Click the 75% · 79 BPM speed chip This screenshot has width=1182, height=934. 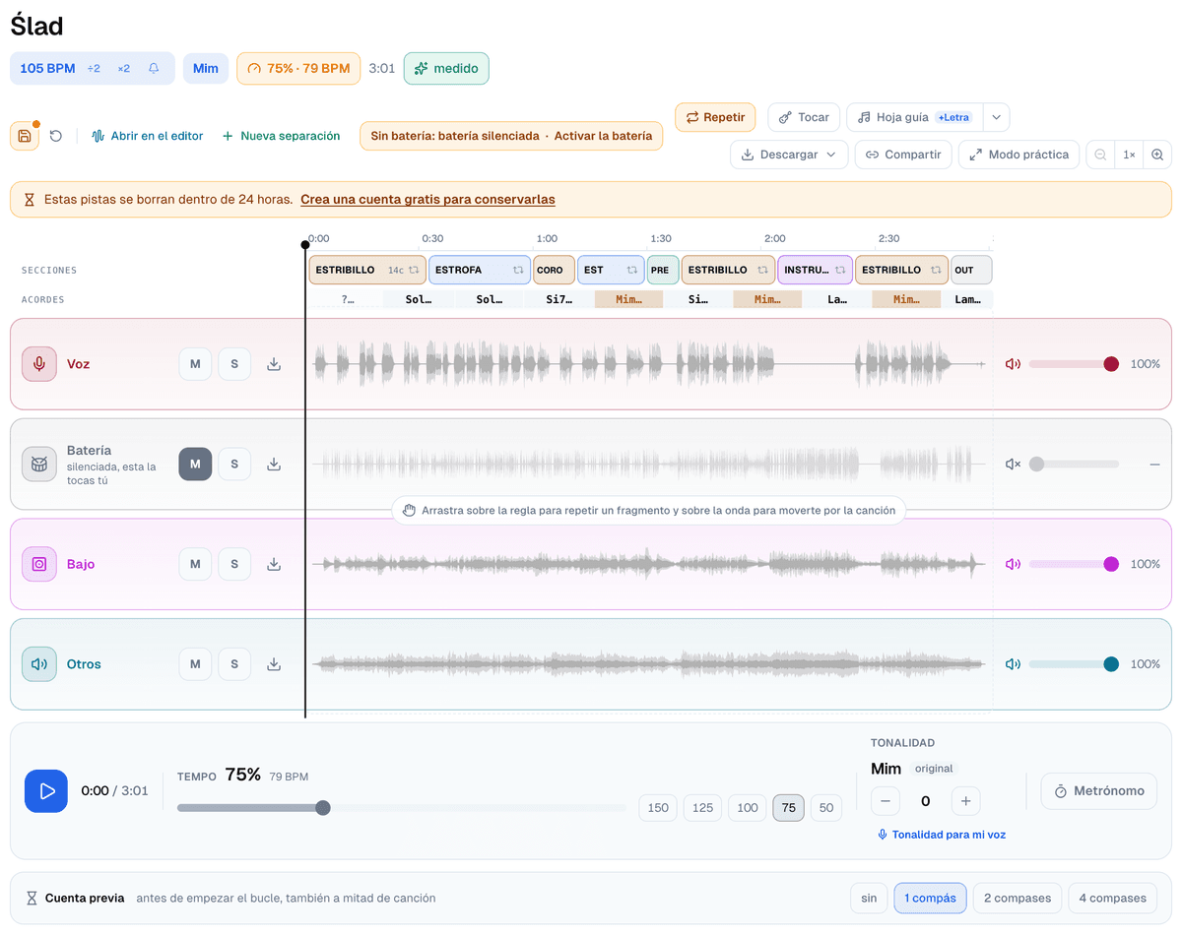point(298,69)
